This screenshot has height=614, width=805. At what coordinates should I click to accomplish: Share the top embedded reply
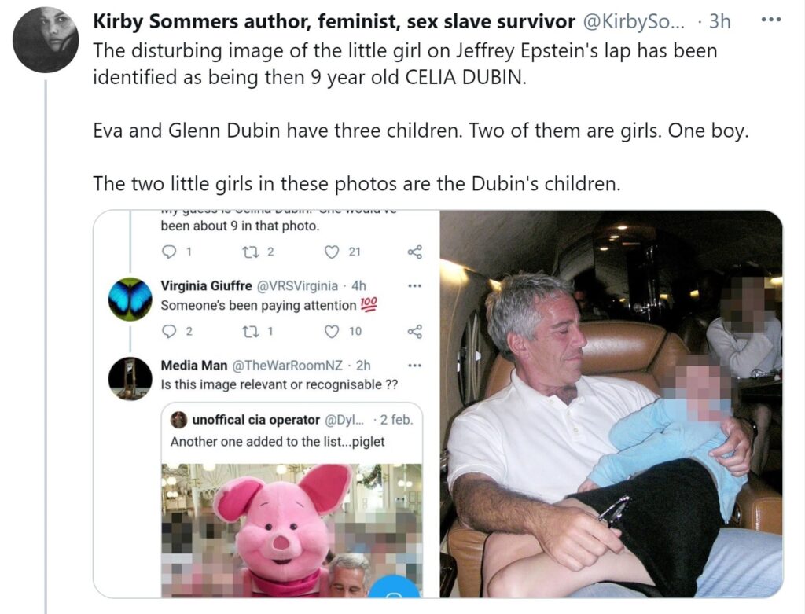(415, 252)
